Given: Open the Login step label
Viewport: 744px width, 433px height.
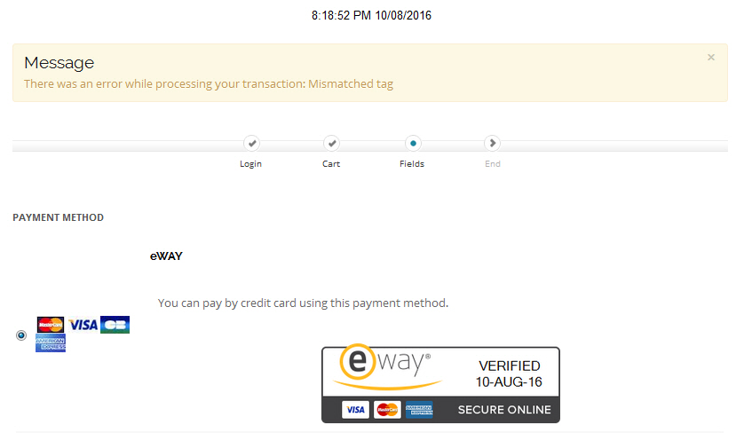Looking at the screenshot, I should (x=250, y=163).
